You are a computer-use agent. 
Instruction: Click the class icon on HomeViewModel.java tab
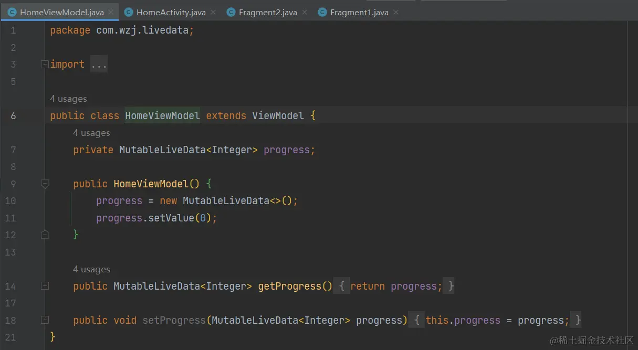(x=12, y=12)
